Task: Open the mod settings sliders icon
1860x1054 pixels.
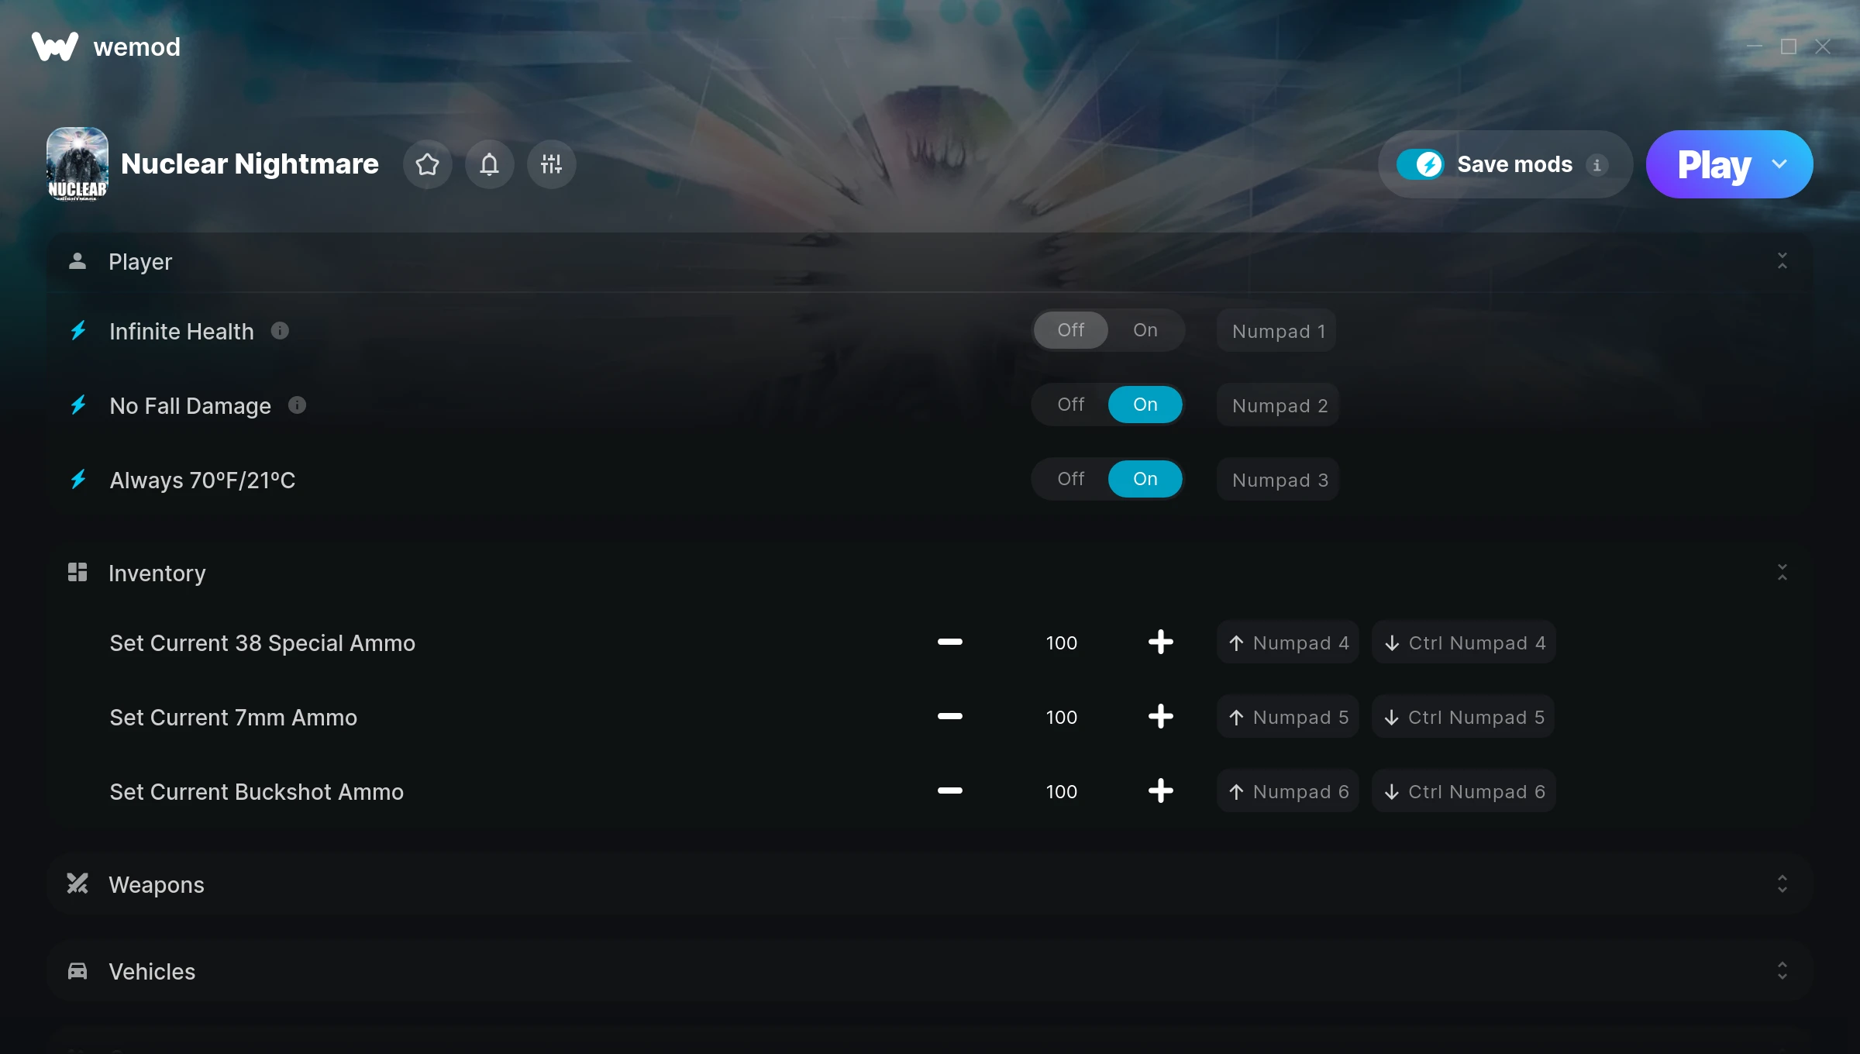Action: 551,164
